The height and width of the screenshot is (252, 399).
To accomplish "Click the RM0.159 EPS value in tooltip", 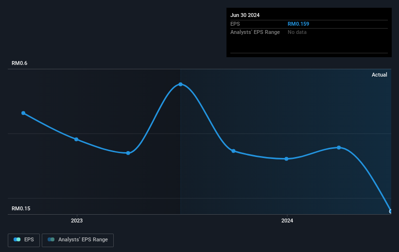I will tap(298, 24).
